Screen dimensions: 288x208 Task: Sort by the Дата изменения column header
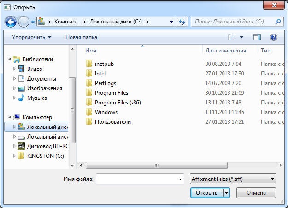[226, 51]
